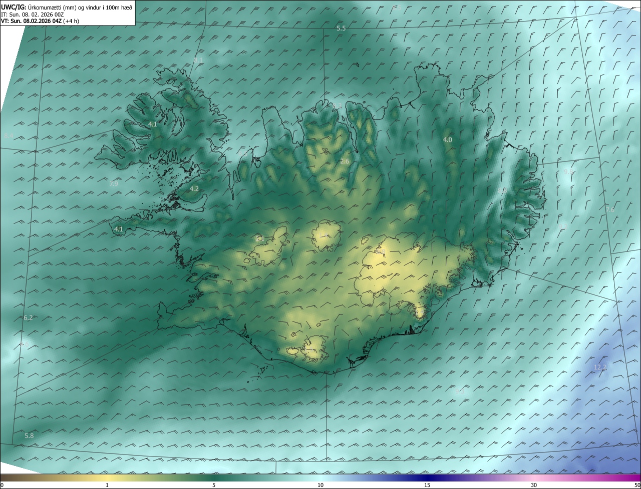This screenshot has width=641, height=489.
Task: Click the 1 tick on the colour scale
Action: (x=108, y=485)
